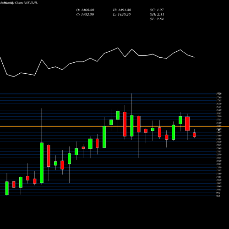Click the highest peak of the white line graph
Image resolution: width=229 pixels, height=229 pixels.
(118, 48)
